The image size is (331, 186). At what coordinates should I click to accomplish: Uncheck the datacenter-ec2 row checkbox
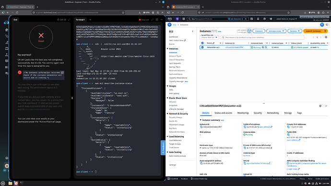pos(202,47)
